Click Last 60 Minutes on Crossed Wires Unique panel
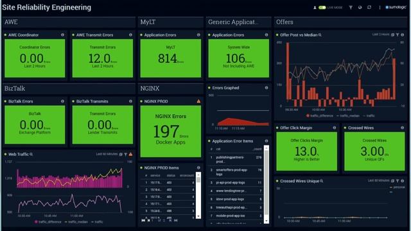Screen dimensions: 411x231 (378, 180)
